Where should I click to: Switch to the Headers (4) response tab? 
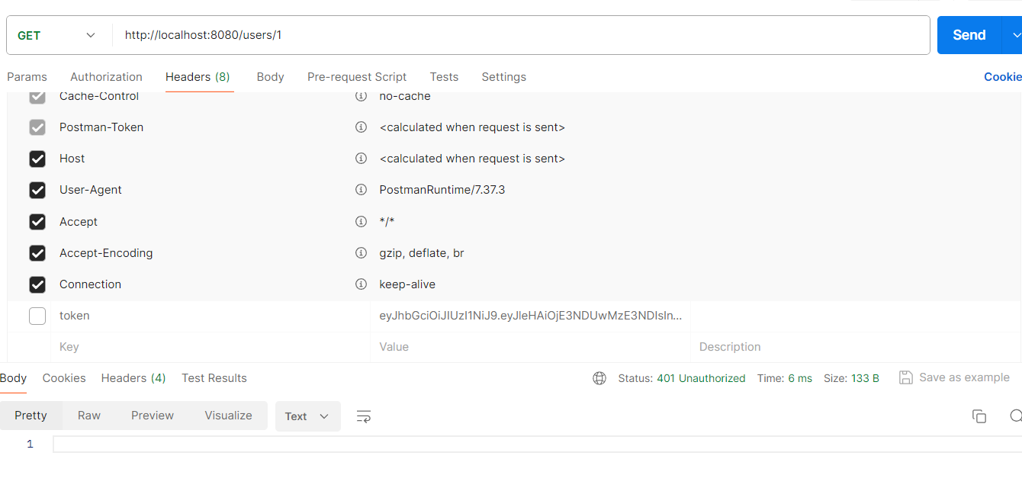tap(133, 378)
